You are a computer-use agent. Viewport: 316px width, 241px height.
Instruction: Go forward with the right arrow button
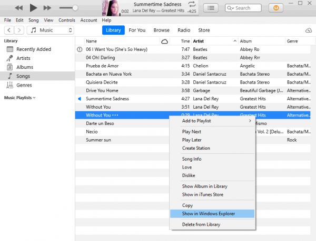pyautogui.click(x=19, y=30)
